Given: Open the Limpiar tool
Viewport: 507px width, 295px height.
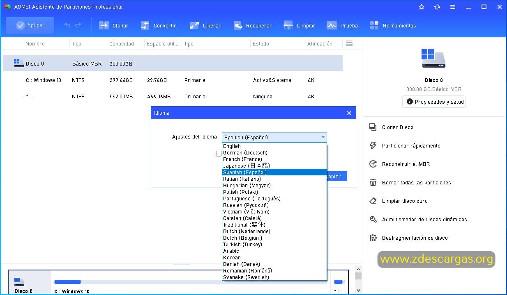Looking at the screenshot, I should coord(300,25).
